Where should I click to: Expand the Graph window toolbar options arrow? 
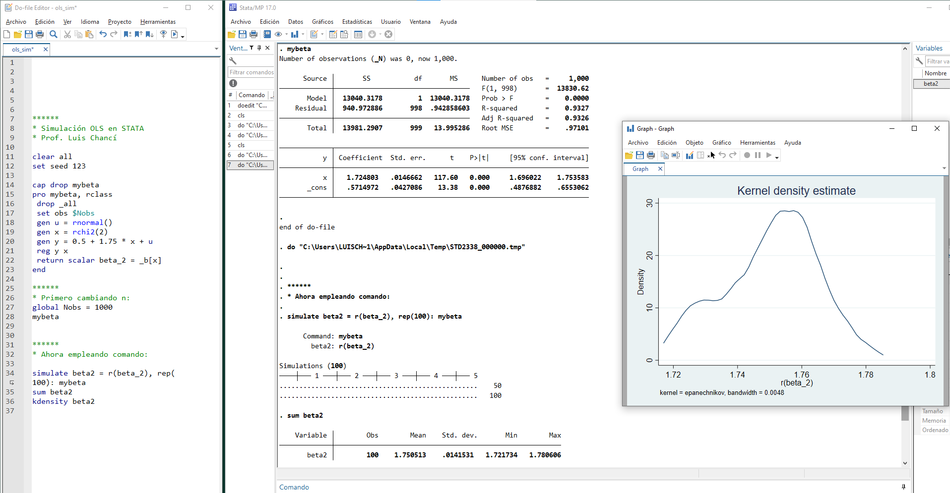point(777,157)
